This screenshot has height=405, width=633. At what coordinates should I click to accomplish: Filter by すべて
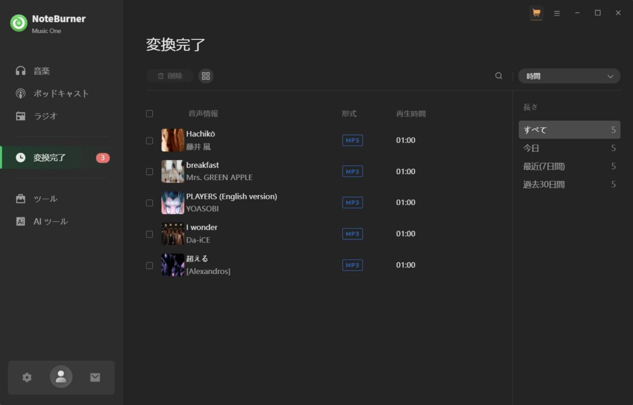(x=569, y=130)
